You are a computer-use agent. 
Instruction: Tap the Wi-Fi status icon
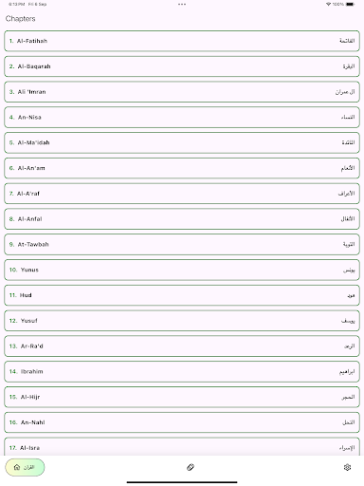328,4
